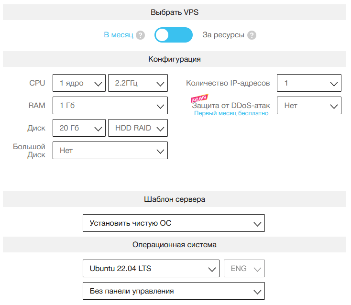Image resolution: width=351 pixels, height=305 pixels.
Task: Click the Первый месяц бесплатно link
Action: click(x=231, y=114)
